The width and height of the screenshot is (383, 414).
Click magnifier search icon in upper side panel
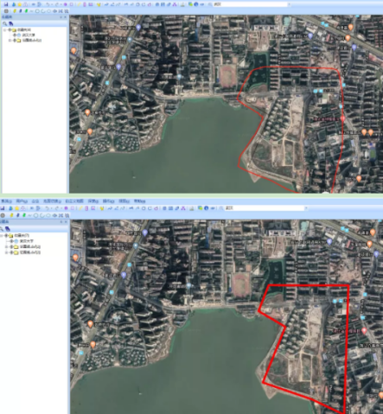pyautogui.click(x=5, y=23)
